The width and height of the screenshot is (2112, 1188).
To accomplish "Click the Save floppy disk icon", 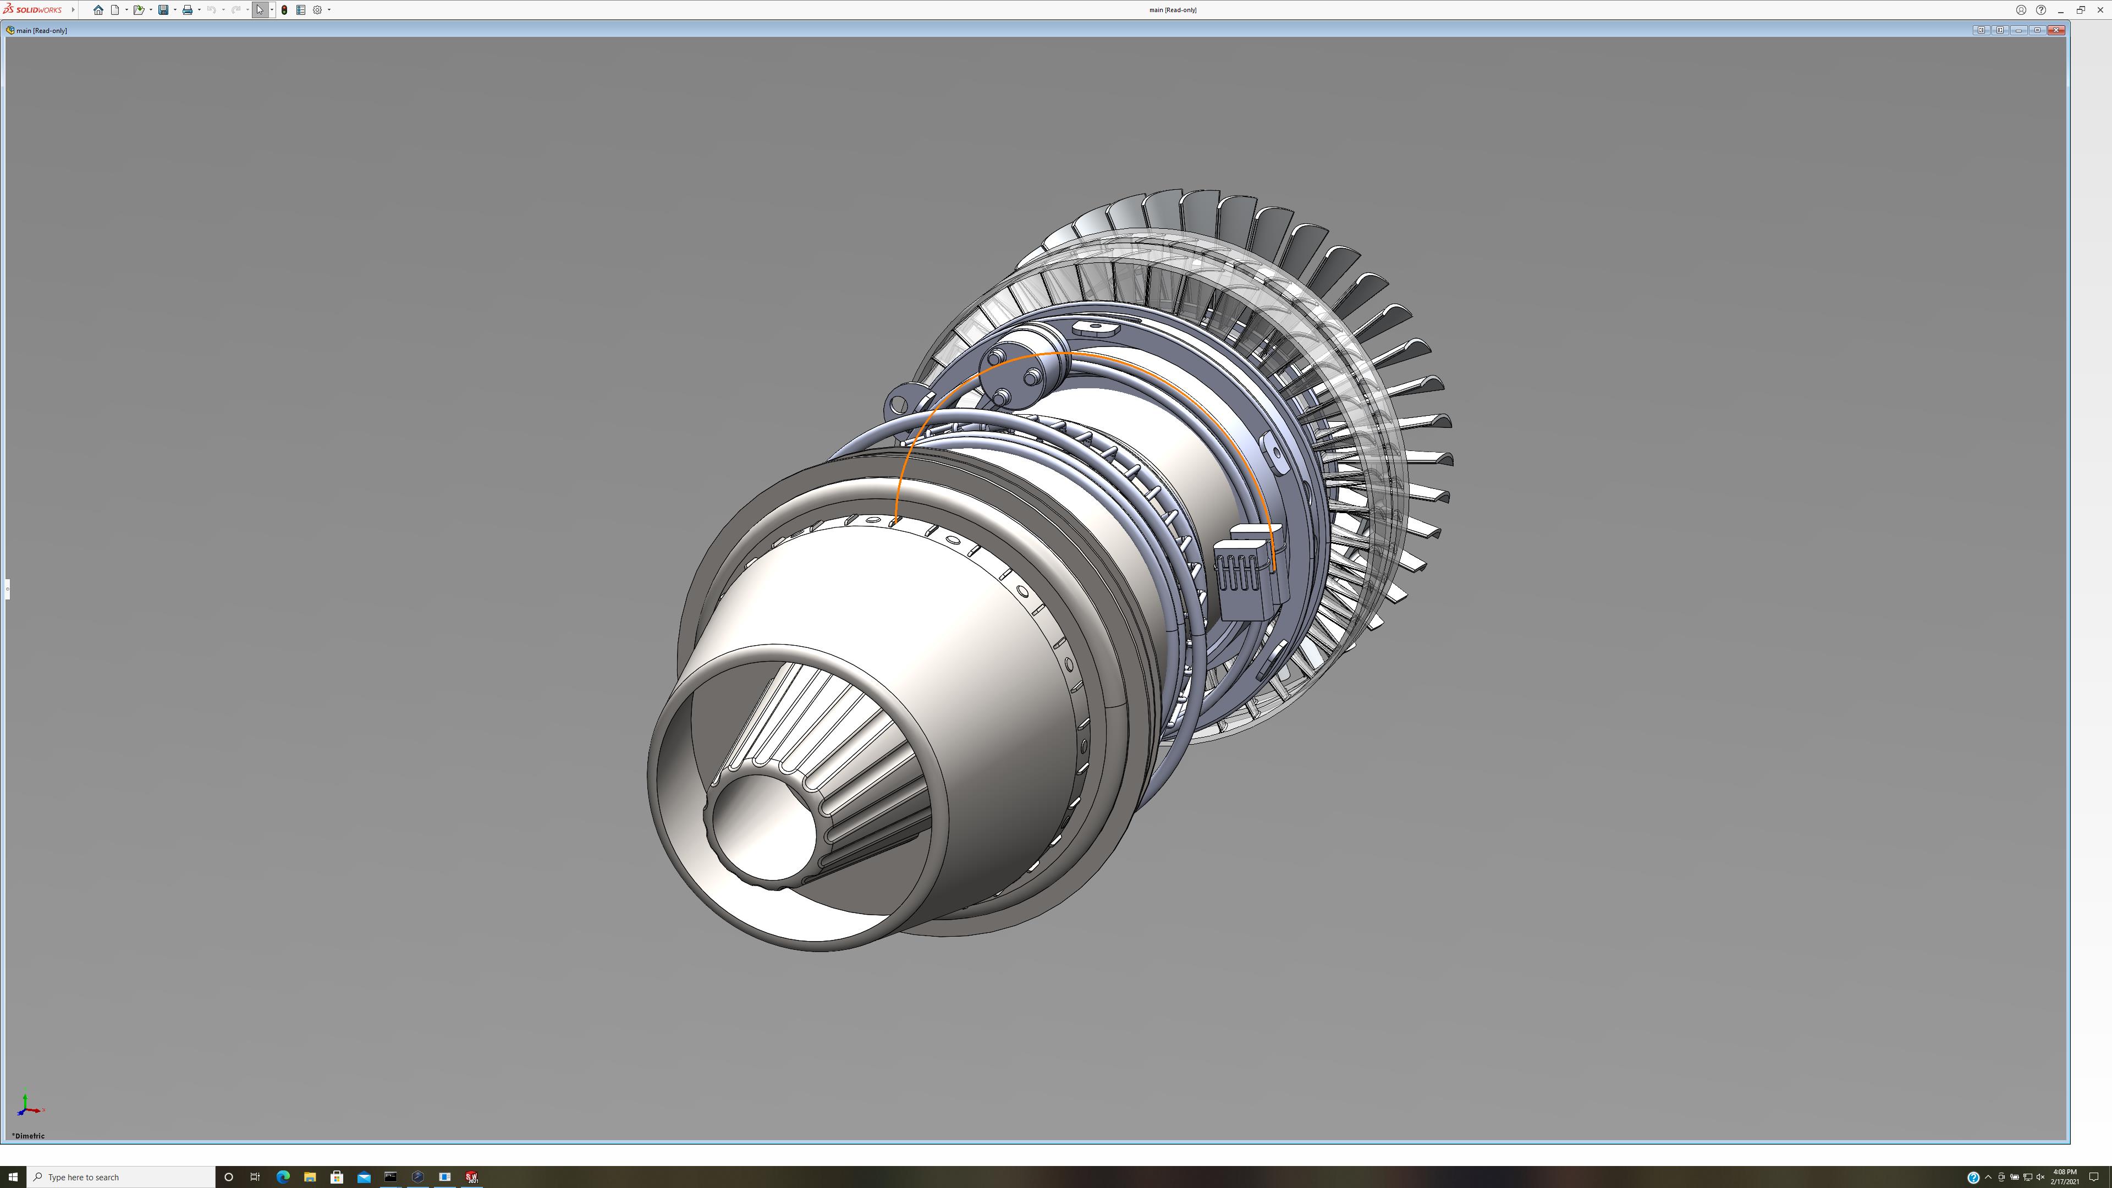I will (163, 10).
